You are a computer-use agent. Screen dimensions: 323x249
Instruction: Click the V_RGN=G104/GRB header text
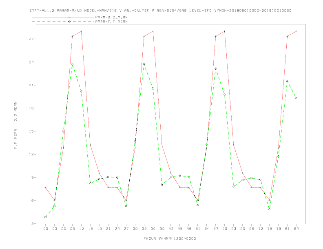click(169, 11)
